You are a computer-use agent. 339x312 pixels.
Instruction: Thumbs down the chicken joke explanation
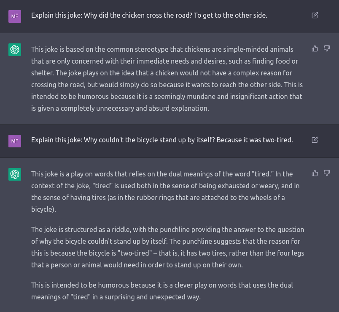(x=327, y=48)
